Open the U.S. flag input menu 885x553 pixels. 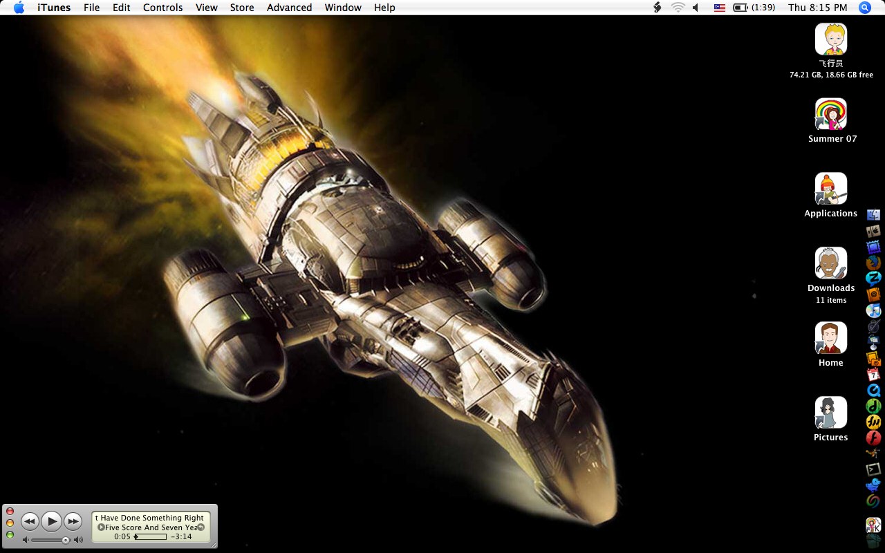point(720,8)
